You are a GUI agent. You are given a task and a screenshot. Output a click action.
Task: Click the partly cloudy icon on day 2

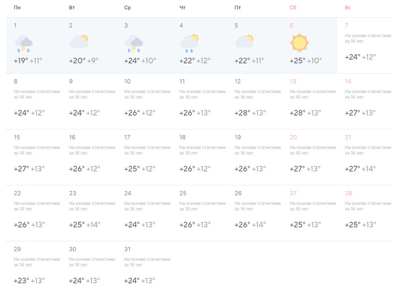coord(79,42)
